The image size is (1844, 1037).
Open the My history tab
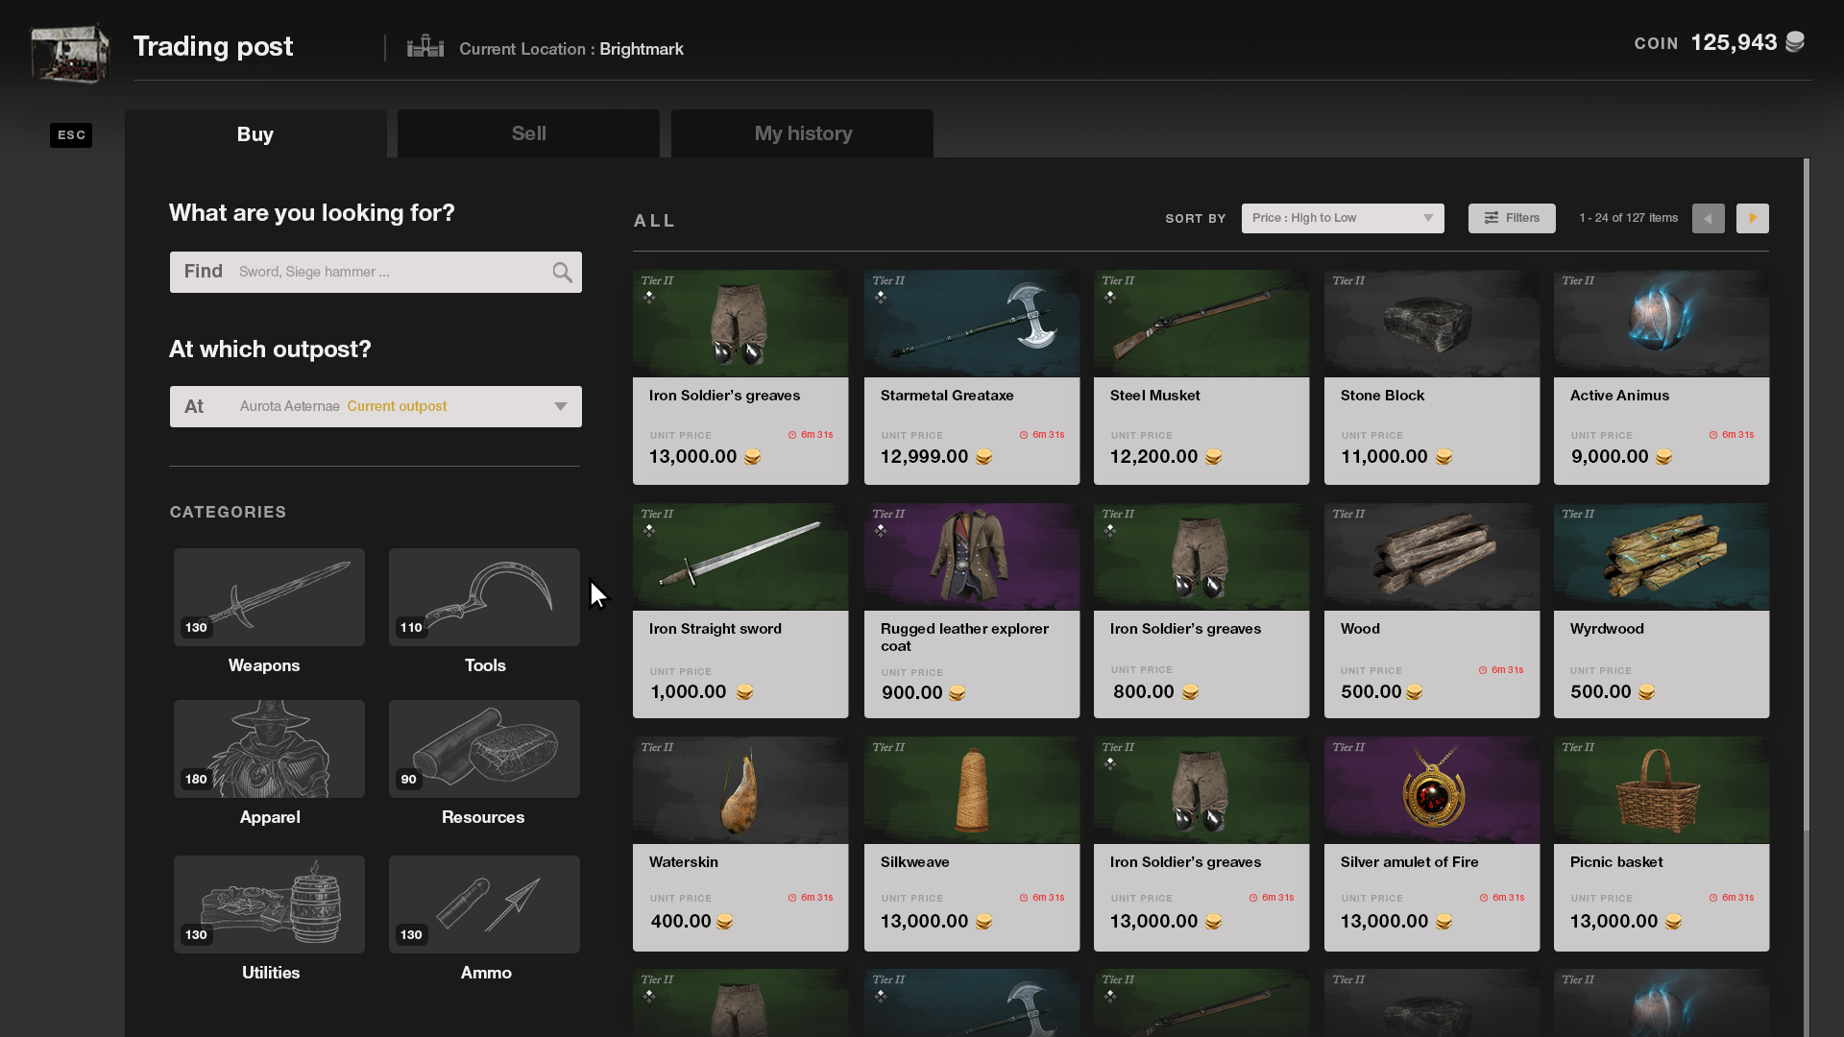tap(803, 133)
